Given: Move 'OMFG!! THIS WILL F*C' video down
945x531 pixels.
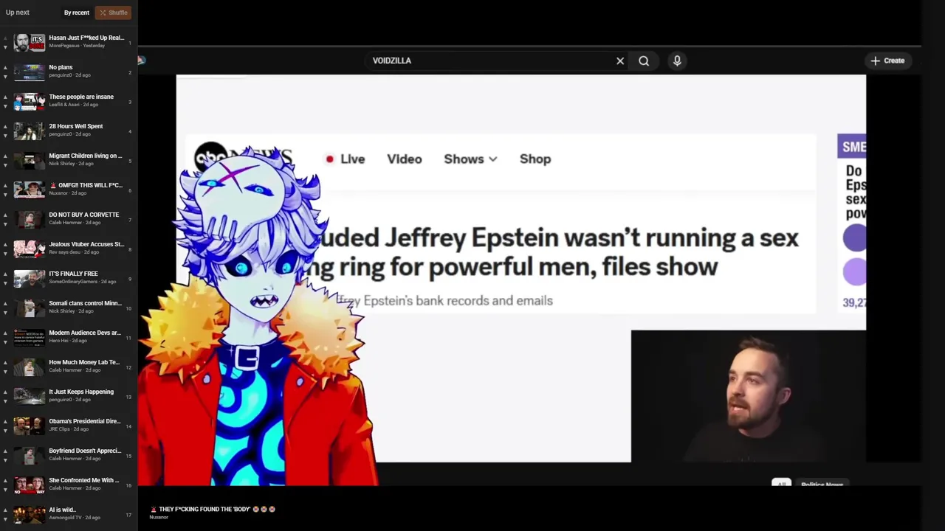Looking at the screenshot, I should tap(5, 195).
